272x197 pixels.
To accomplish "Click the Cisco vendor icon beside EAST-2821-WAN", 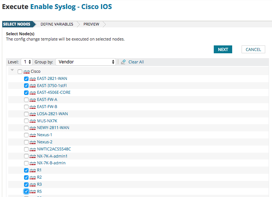I will pyautogui.click(x=33, y=79).
